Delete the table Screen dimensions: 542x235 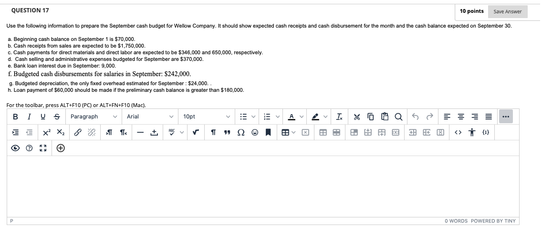click(x=305, y=132)
